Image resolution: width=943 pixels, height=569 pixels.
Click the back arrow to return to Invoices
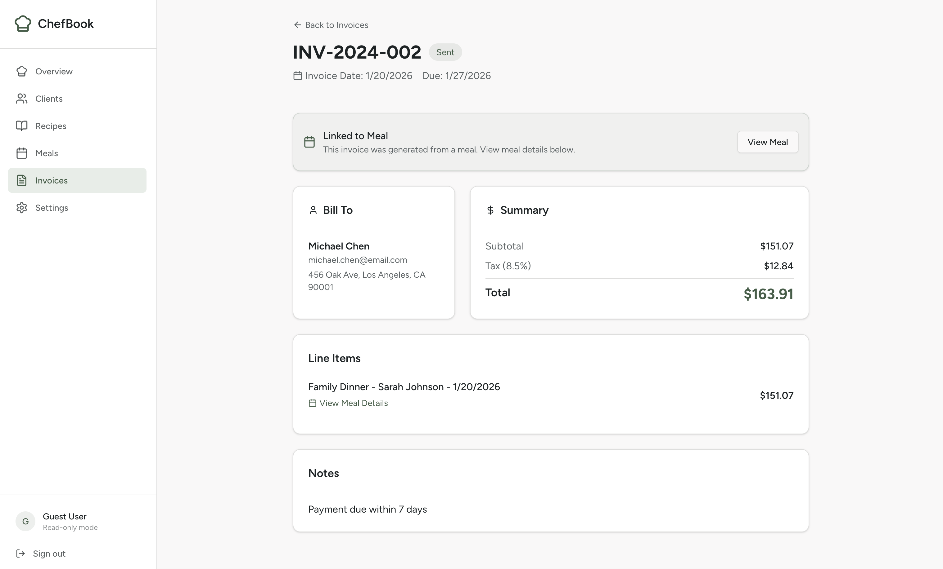298,24
